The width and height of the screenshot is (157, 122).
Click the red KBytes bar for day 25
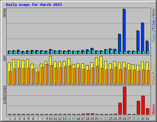tap(120, 109)
